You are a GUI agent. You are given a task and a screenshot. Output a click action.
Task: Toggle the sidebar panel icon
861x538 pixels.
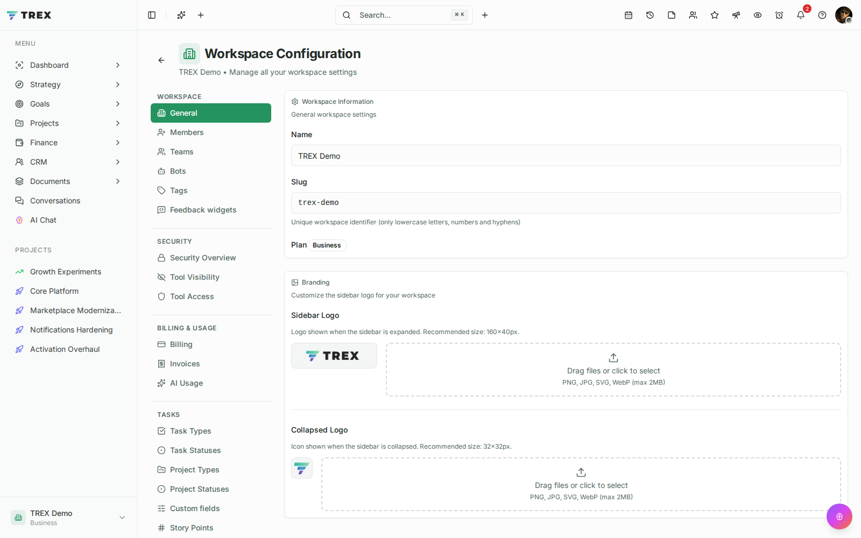pyautogui.click(x=152, y=15)
